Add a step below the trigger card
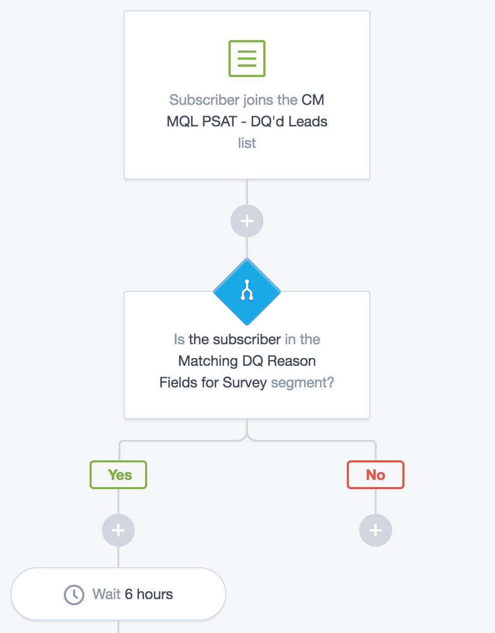The image size is (495, 633). click(247, 221)
